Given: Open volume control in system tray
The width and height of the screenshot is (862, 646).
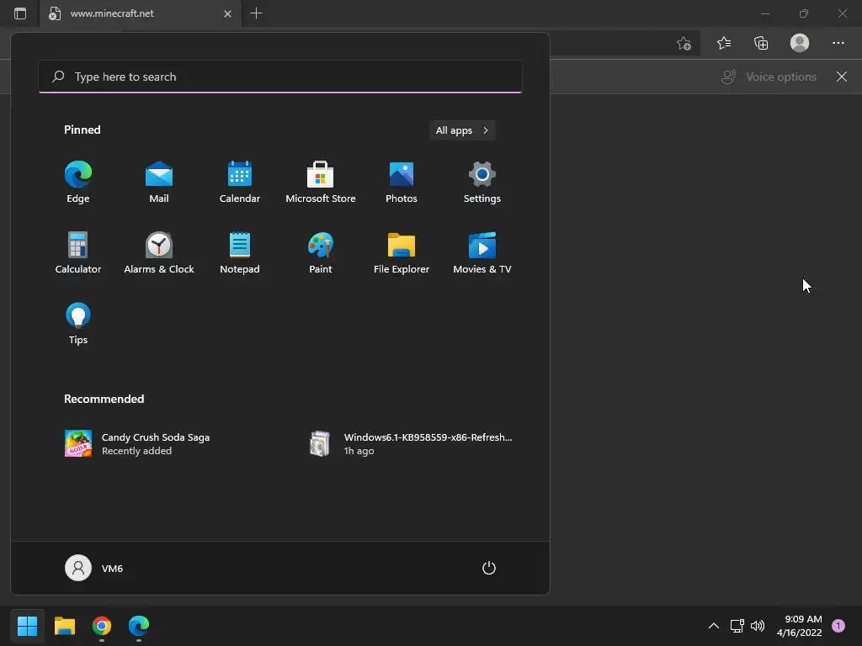Looking at the screenshot, I should coord(758,626).
